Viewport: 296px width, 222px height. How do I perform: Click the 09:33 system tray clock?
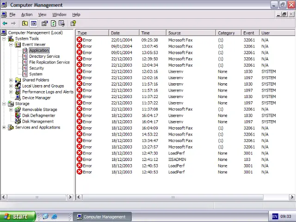[x=286, y=216]
